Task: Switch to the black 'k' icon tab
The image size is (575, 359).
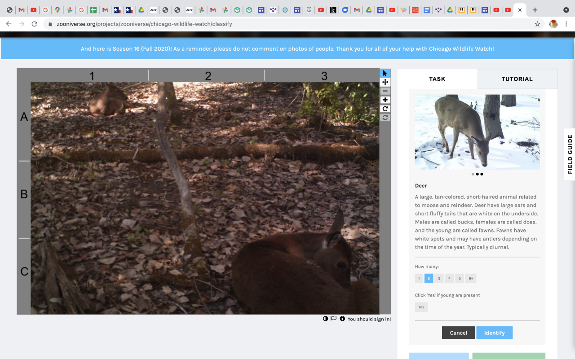Action: (x=333, y=10)
